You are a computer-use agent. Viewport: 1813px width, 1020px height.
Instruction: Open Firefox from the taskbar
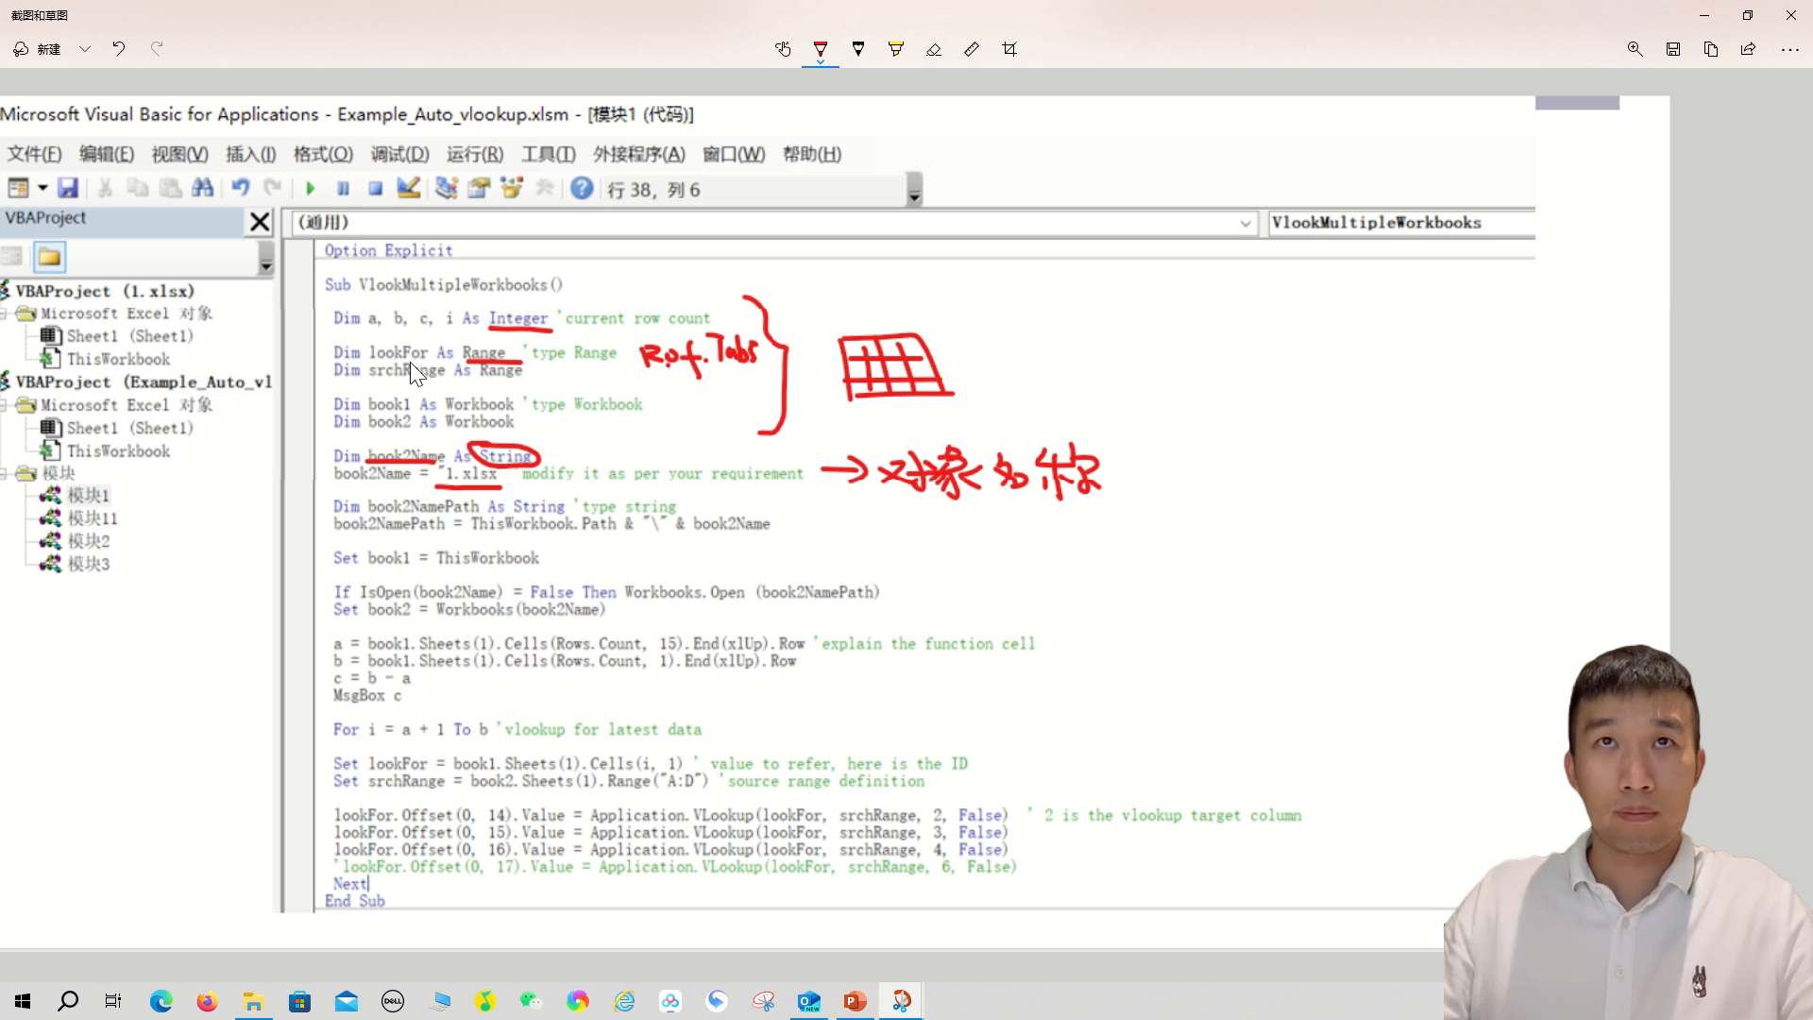pyautogui.click(x=207, y=1001)
